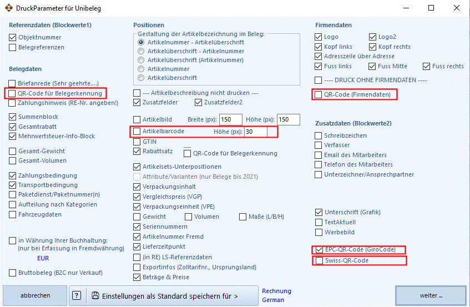
Task: Click the abbrechen button
Action: tap(35, 295)
